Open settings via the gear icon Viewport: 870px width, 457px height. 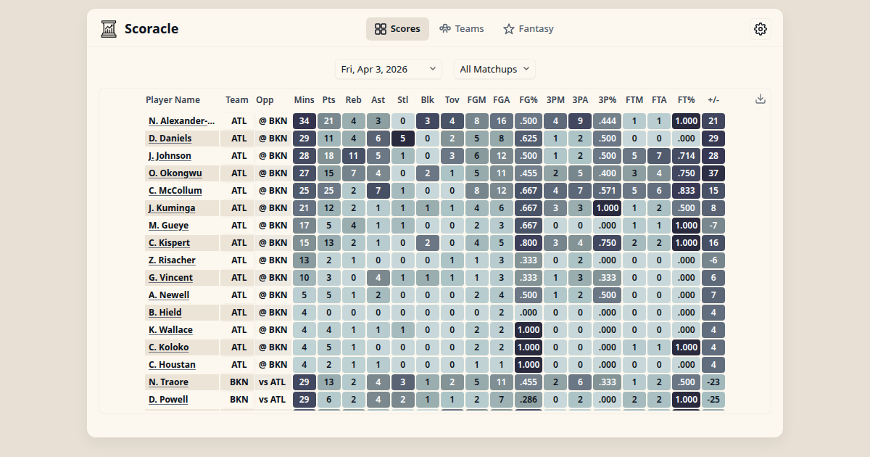pos(760,29)
